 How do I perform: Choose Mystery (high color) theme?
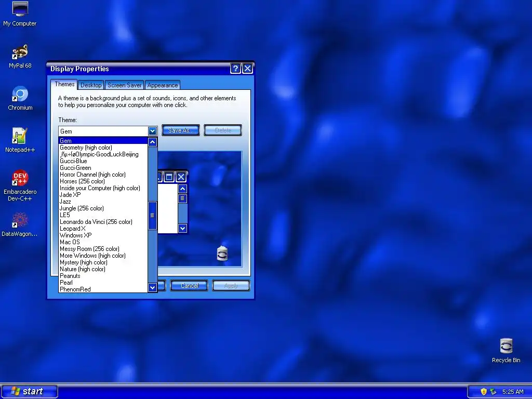103,262
